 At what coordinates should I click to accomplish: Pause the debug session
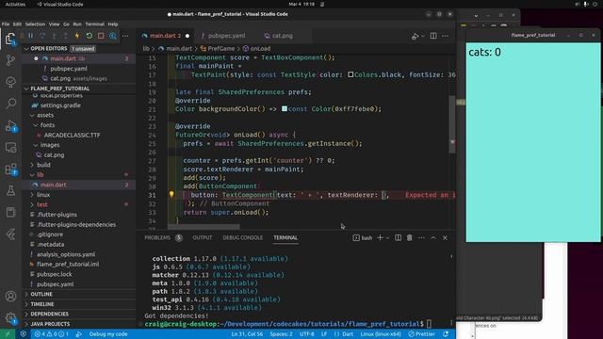(31, 36)
